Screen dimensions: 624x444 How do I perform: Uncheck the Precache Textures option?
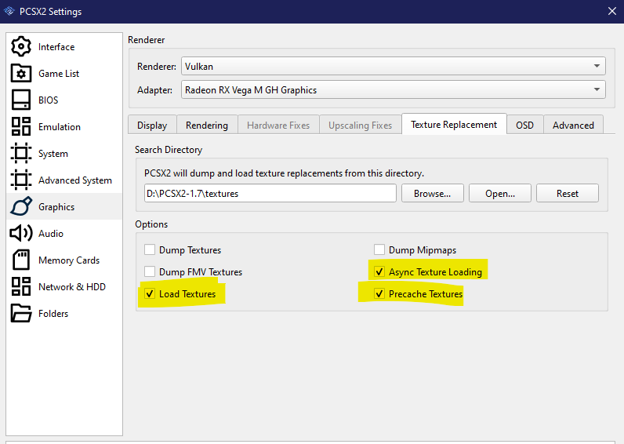click(379, 294)
